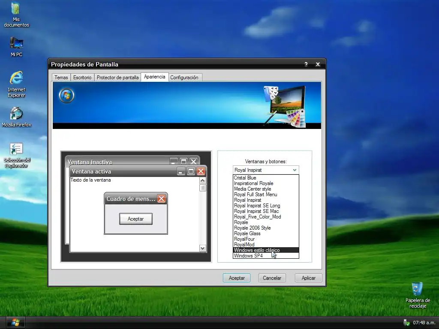
Task: Choose Cristal Blue from the list
Action: click(266, 178)
